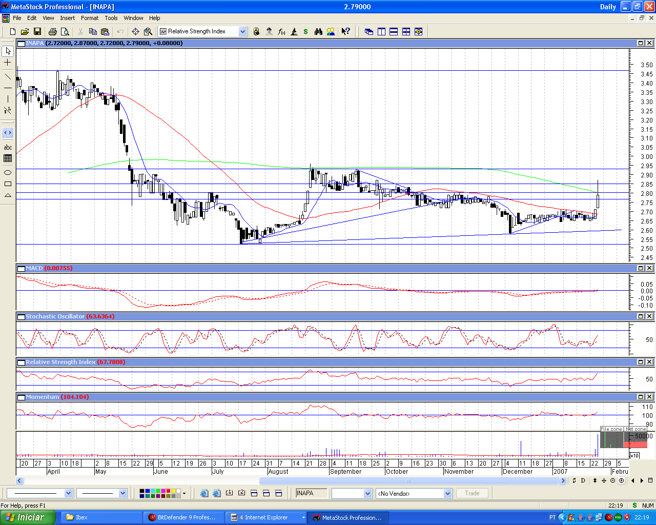Select the trendline drawing tool
The height and width of the screenshot is (525, 656).
[8, 77]
